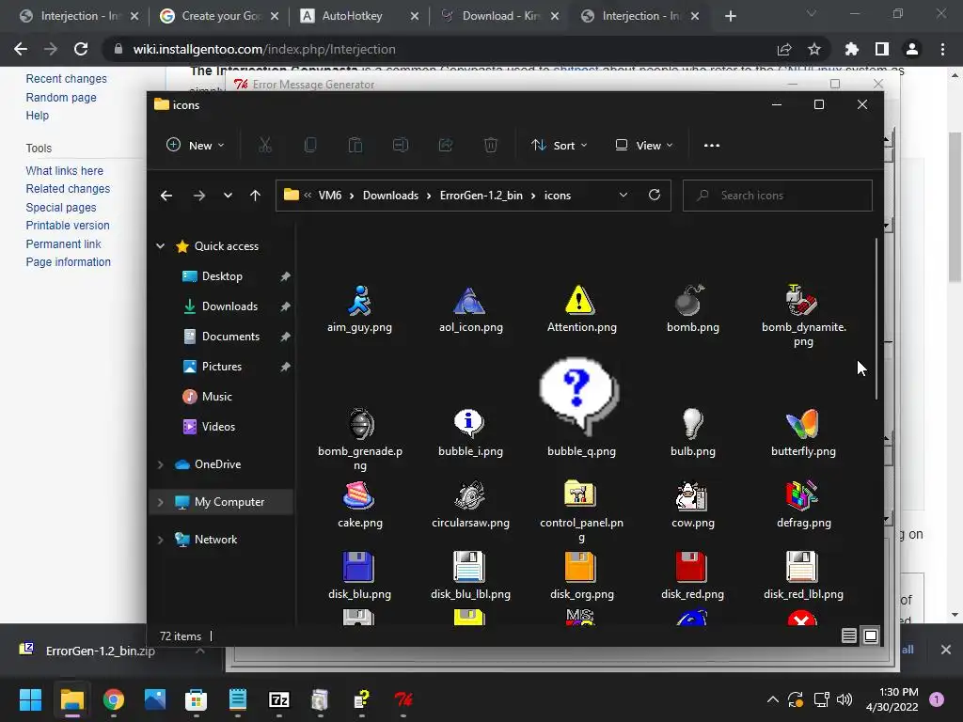Click the Cut scissors toolbar icon
Viewport: 963px width, 722px height.
264,145
